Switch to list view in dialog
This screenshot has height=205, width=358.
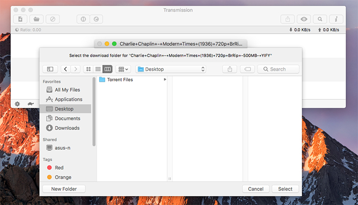(x=98, y=69)
